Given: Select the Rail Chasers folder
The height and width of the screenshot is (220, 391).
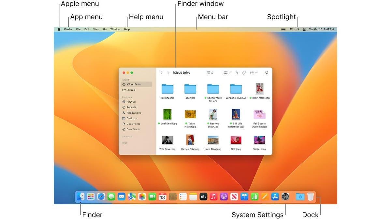Looking at the screenshot, I should tap(167, 89).
